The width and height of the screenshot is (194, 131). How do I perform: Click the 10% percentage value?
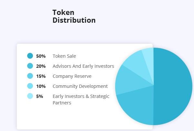(x=41, y=86)
